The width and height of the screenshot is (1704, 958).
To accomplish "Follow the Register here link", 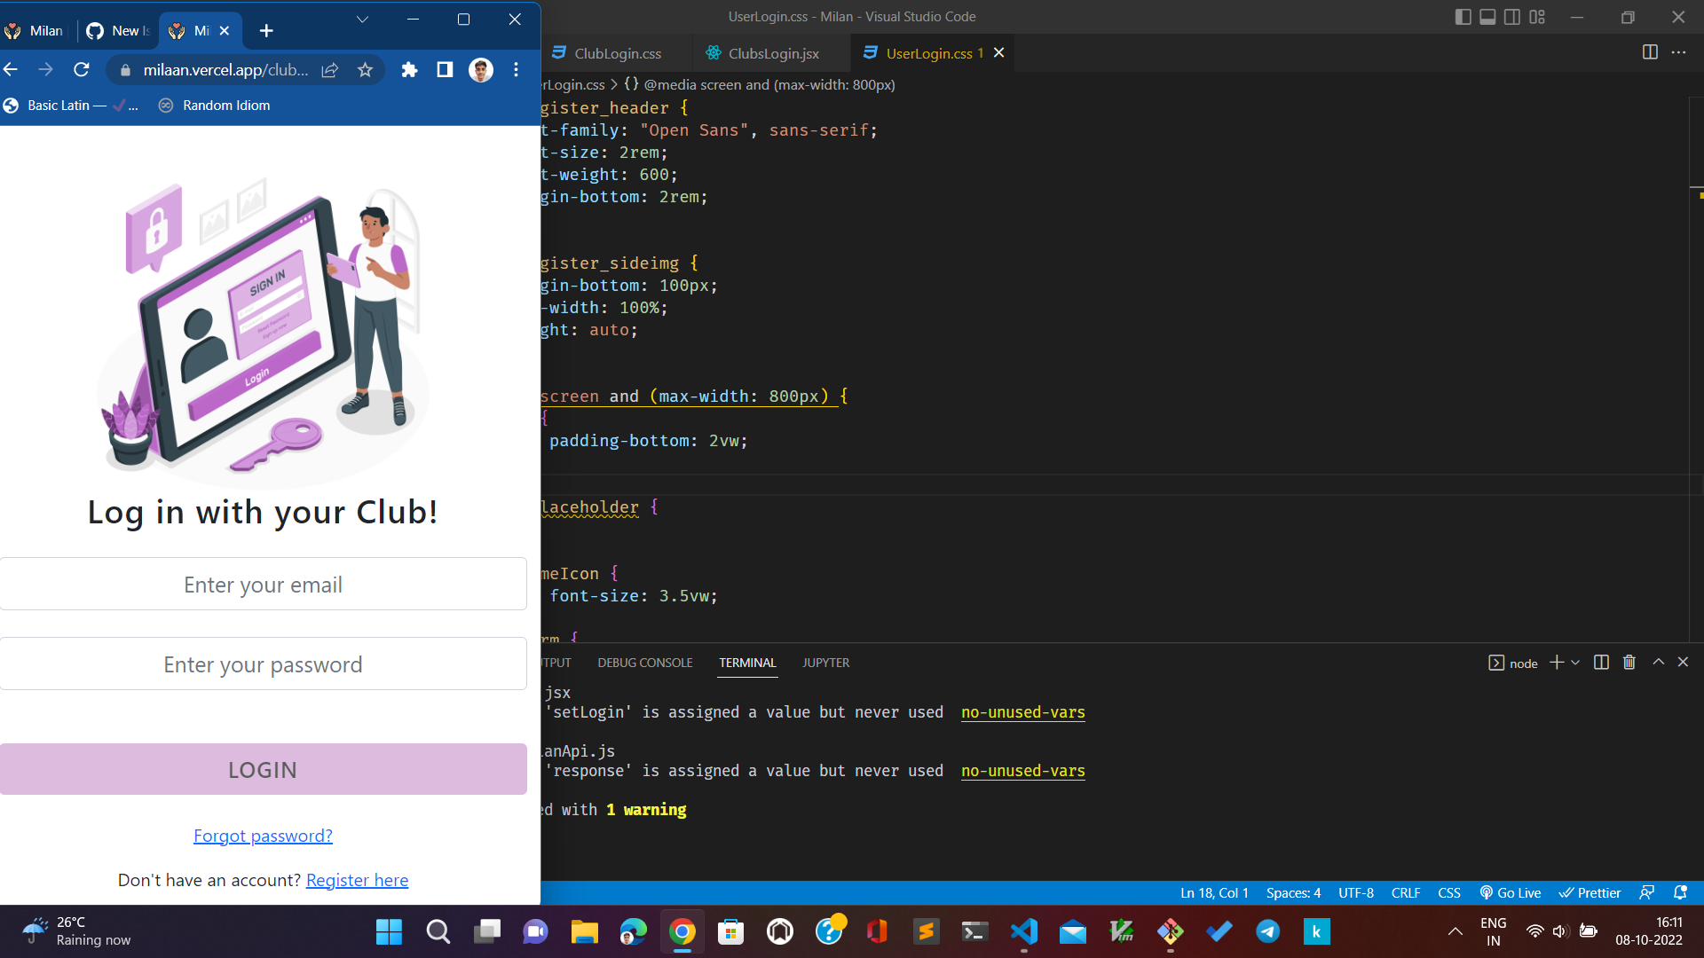I will tap(357, 880).
